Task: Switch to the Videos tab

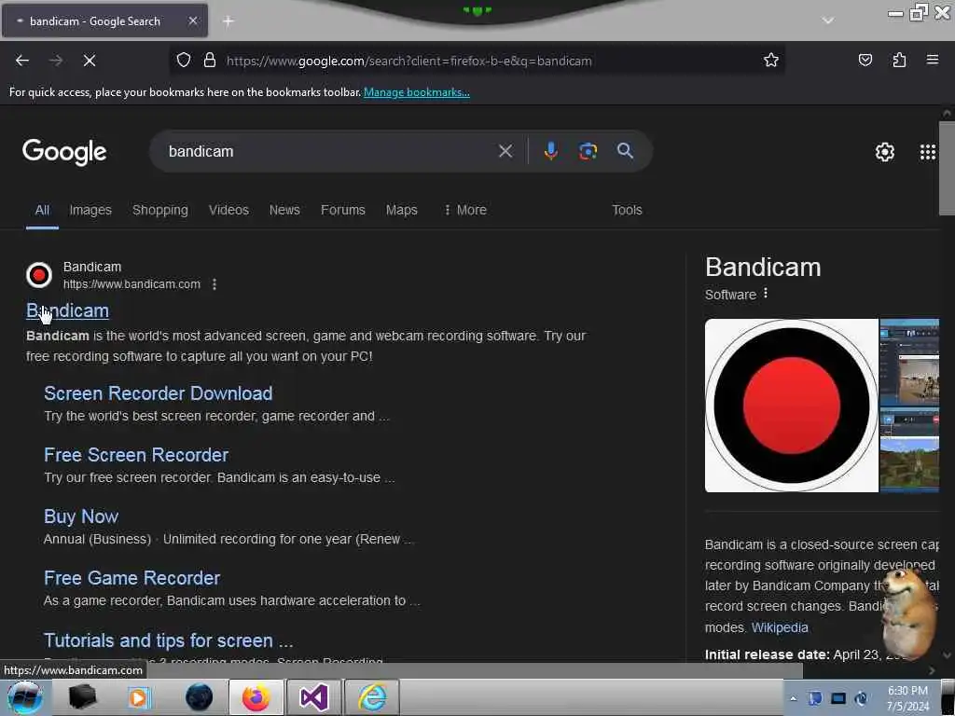Action: click(228, 210)
